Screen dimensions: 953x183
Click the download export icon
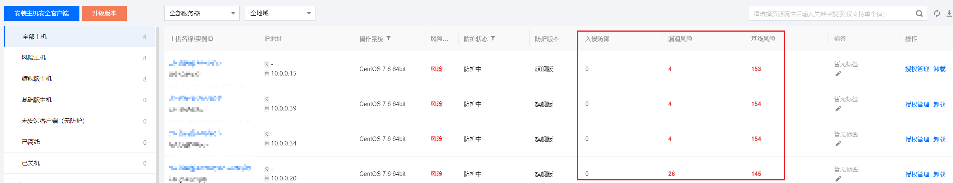coord(949,14)
